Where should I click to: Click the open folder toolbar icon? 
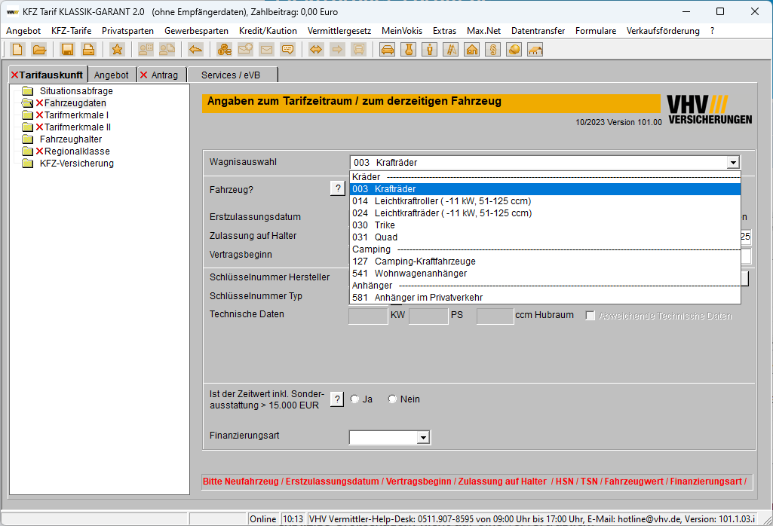click(39, 50)
